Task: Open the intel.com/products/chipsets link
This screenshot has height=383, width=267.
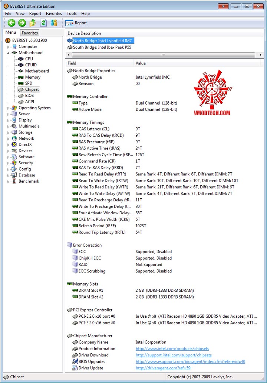Action: (172, 349)
